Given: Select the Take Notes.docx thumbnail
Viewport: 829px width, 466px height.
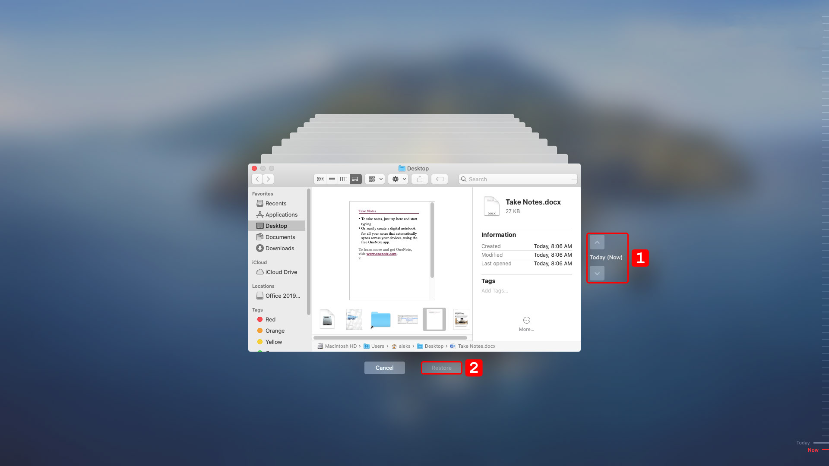Looking at the screenshot, I should [434, 319].
